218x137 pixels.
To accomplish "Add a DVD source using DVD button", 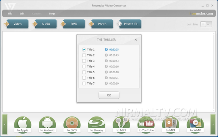I will pos(73,24).
